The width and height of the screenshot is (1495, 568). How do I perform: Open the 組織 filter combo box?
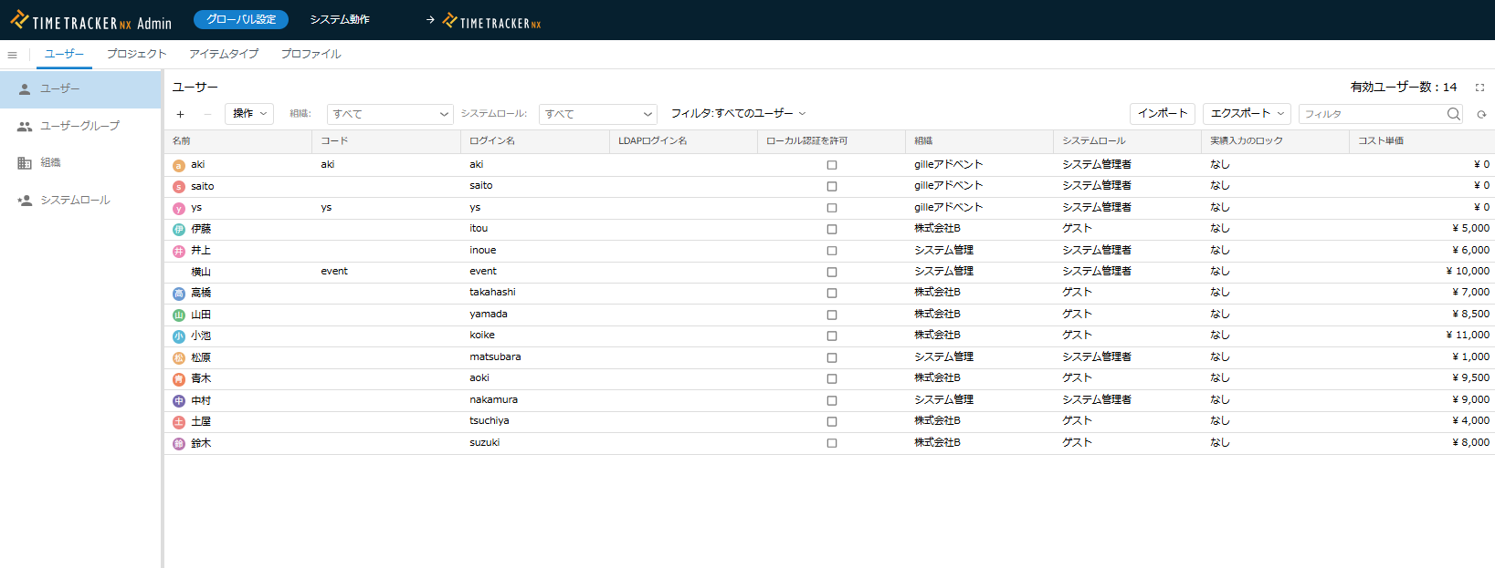(x=390, y=114)
